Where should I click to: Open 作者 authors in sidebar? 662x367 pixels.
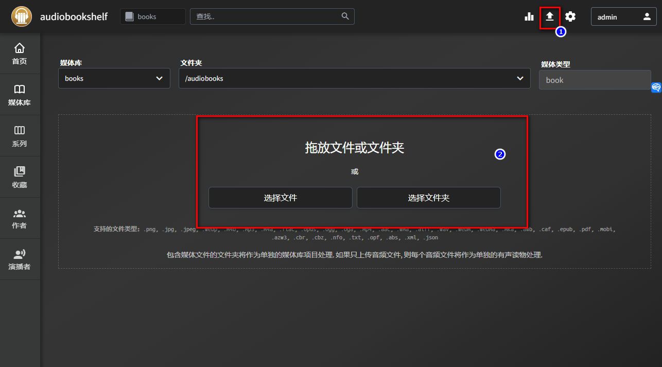pyautogui.click(x=20, y=218)
